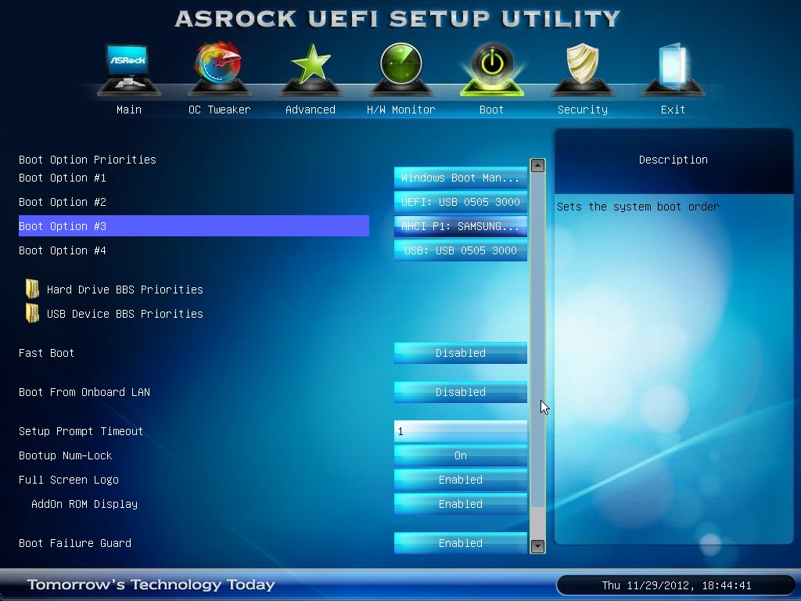Select the Boot Failure Guard label
801x601 pixels.
pyautogui.click(x=75, y=543)
